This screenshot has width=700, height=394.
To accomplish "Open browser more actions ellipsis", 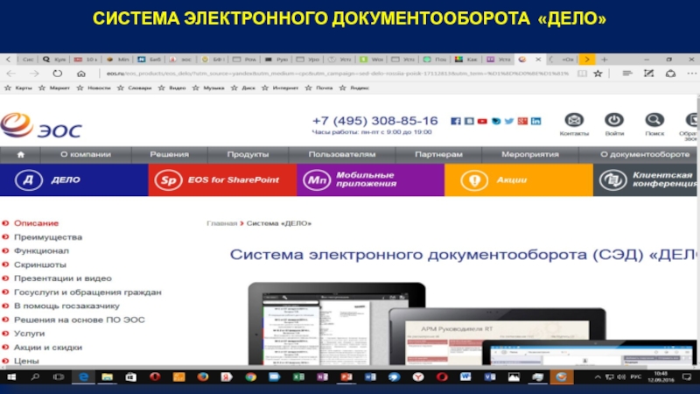I will coord(691,74).
